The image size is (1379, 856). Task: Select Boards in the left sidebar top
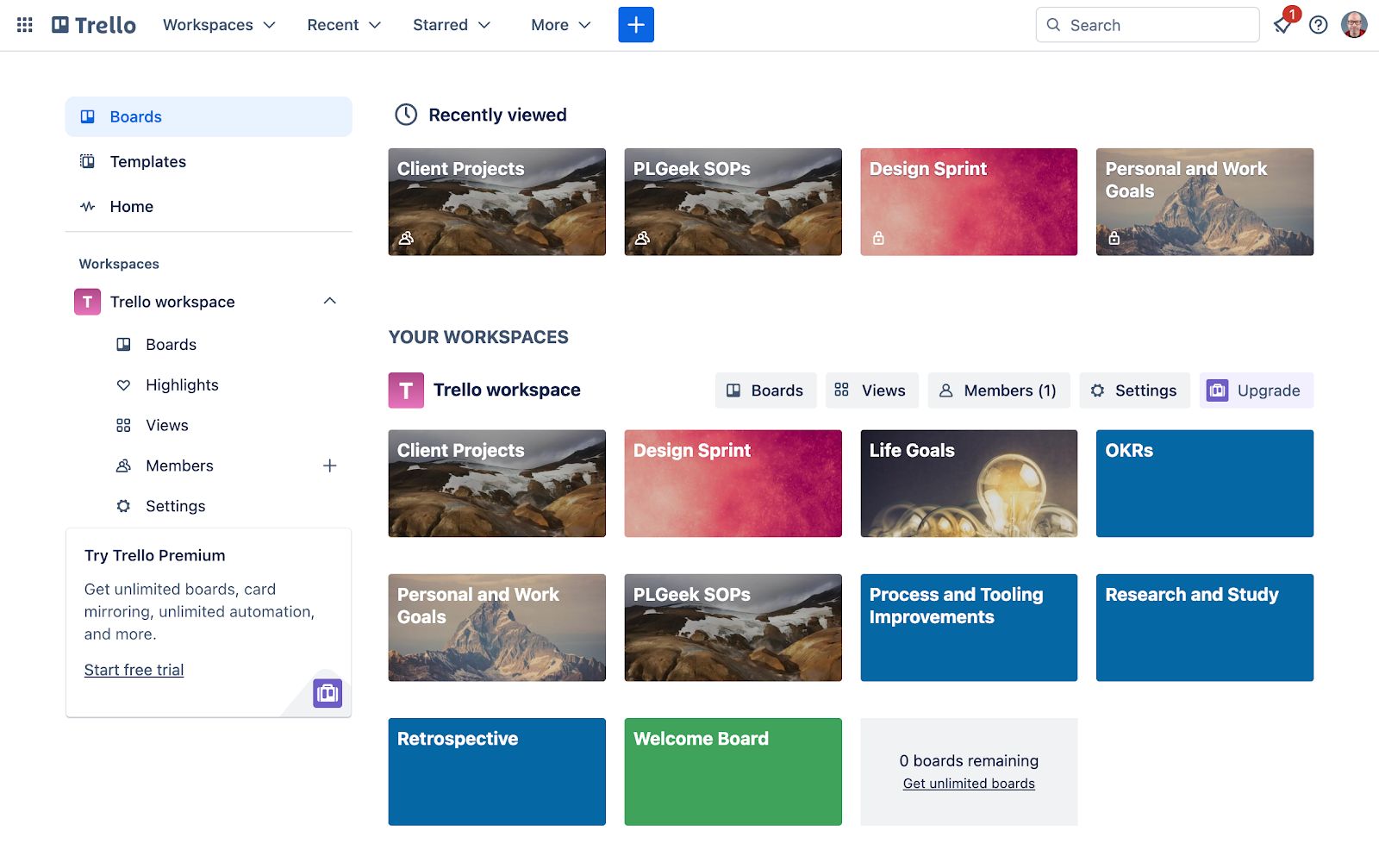click(209, 116)
